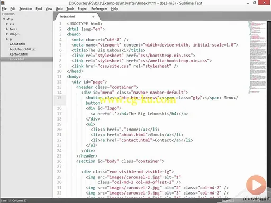Expand the images folder arrow
271x203 pixels.
(x=7, y=34)
